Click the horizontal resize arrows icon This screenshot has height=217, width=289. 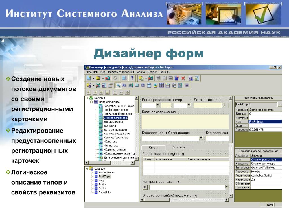click(121, 92)
